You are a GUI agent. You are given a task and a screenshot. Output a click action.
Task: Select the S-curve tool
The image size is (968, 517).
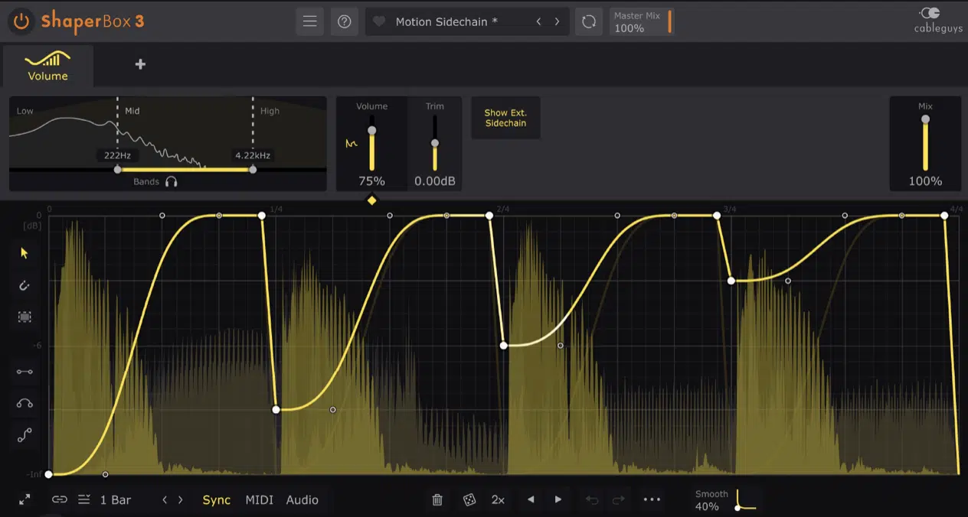(25, 436)
